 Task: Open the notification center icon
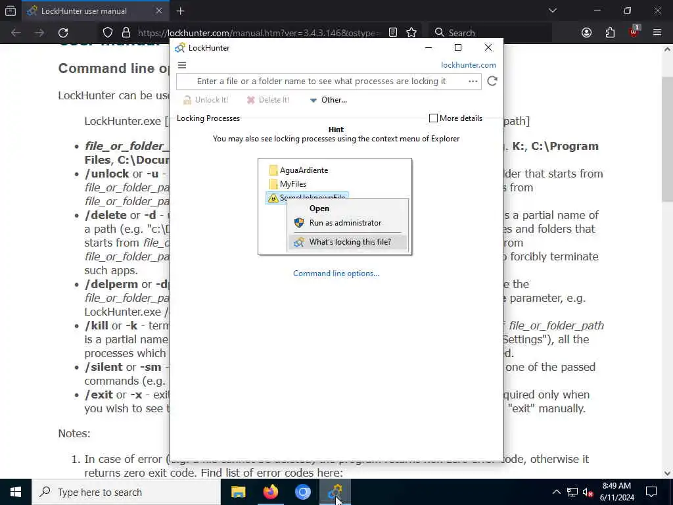(651, 492)
